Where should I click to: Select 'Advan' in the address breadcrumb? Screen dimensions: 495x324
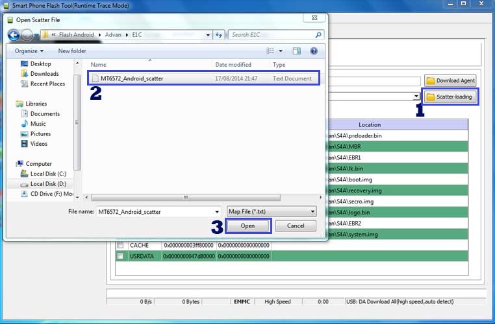113,34
